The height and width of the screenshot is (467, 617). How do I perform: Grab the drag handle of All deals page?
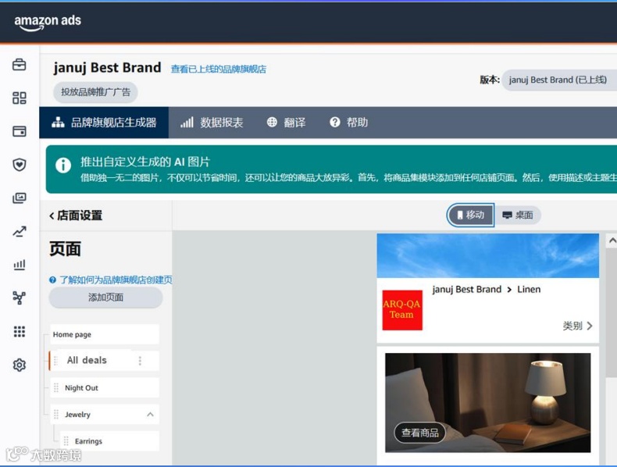click(x=56, y=361)
